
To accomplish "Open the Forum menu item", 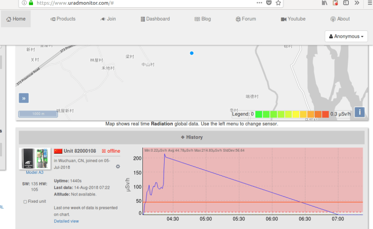I will (x=246, y=19).
